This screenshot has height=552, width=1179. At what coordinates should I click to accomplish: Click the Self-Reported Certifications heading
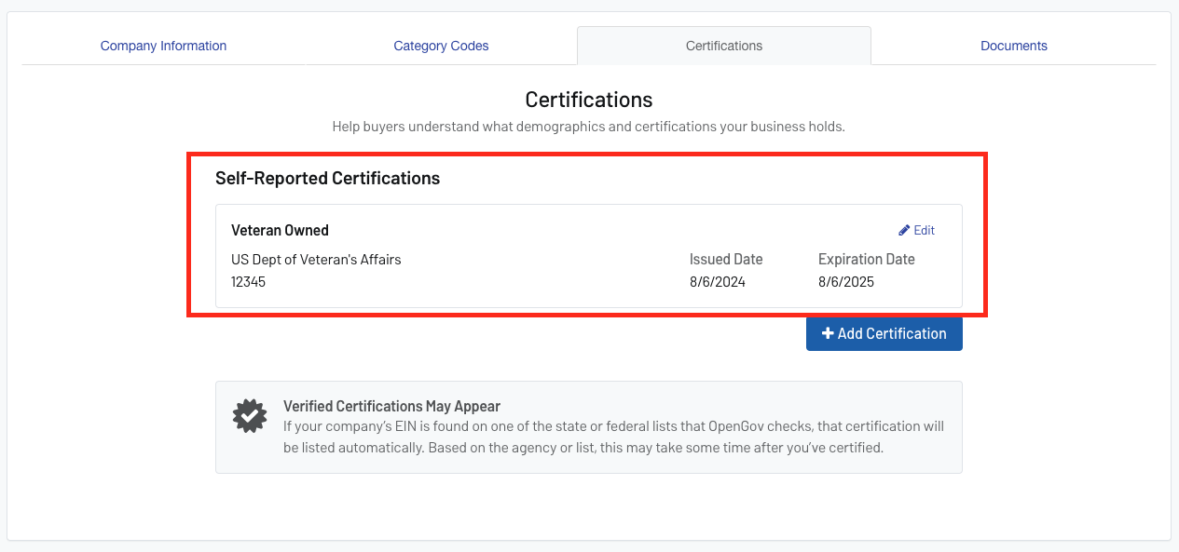click(328, 178)
